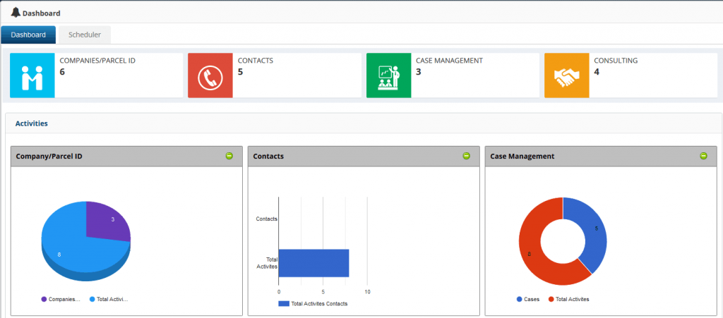Toggle the Cases legend in donut chart
The height and width of the screenshot is (318, 723).
tap(527, 299)
